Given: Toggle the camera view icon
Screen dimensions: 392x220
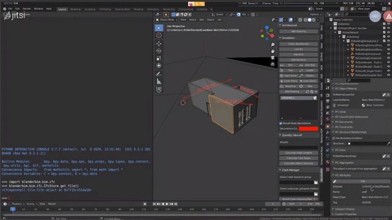Looking at the screenshot, I should (x=273, y=57).
